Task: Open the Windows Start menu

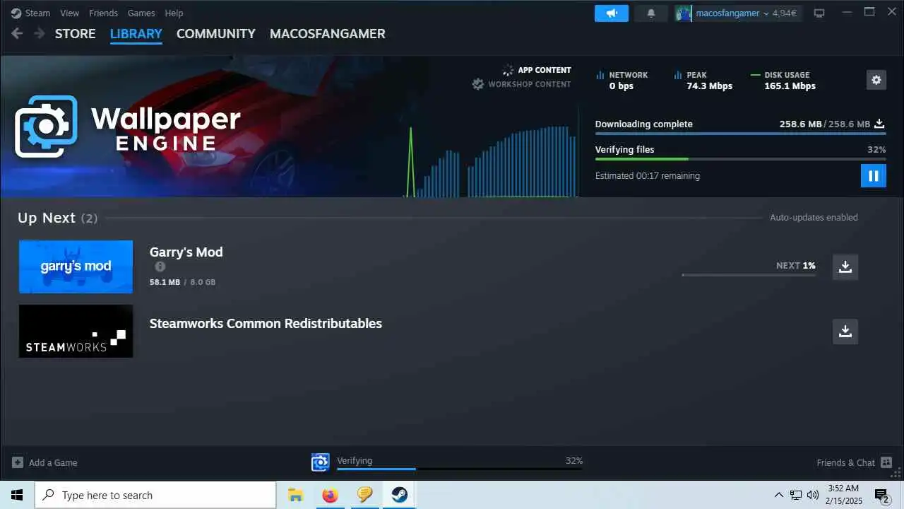Action: (17, 495)
